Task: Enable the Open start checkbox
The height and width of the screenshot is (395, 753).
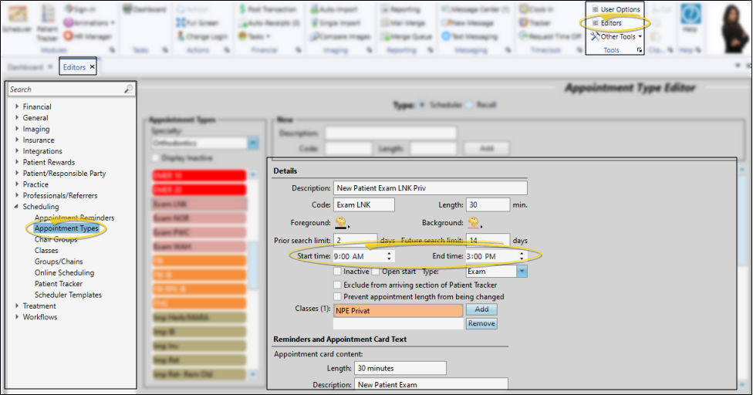Action: 376,272
